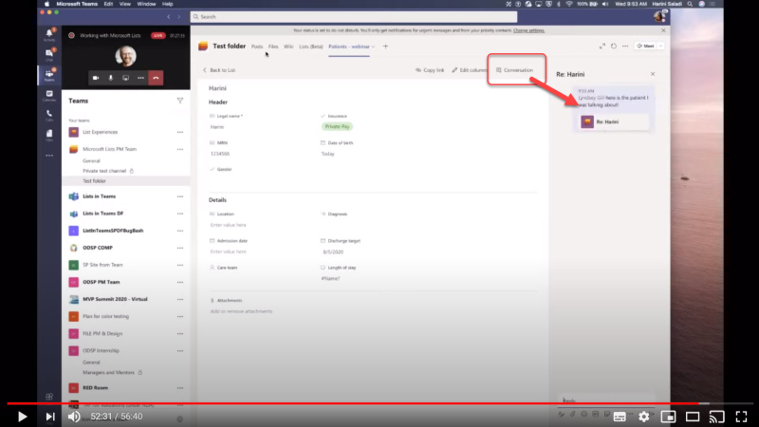Image resolution: width=759 pixels, height=427 pixels.
Task: Click the Teams filter funnel icon
Action: (x=180, y=101)
